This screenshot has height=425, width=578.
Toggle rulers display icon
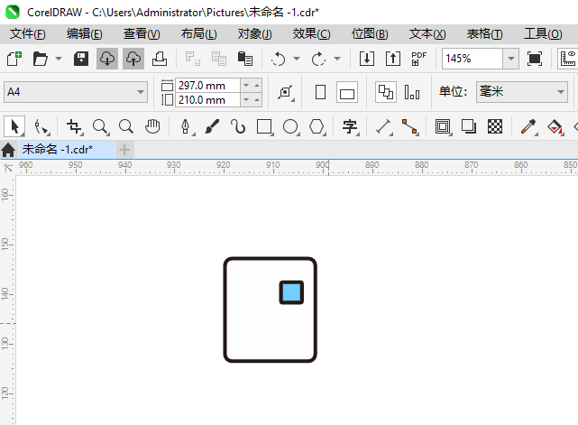pyautogui.click(x=568, y=59)
